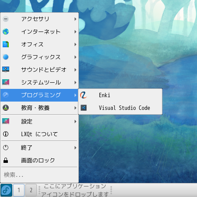
Task: Click the サウンドとビデオ monitor icon
Action: pyautogui.click(x=6, y=70)
